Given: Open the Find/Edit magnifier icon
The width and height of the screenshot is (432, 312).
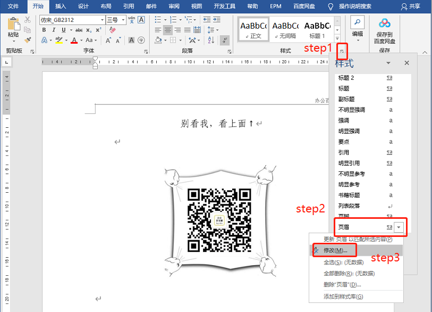Looking at the screenshot, I should [x=357, y=22].
